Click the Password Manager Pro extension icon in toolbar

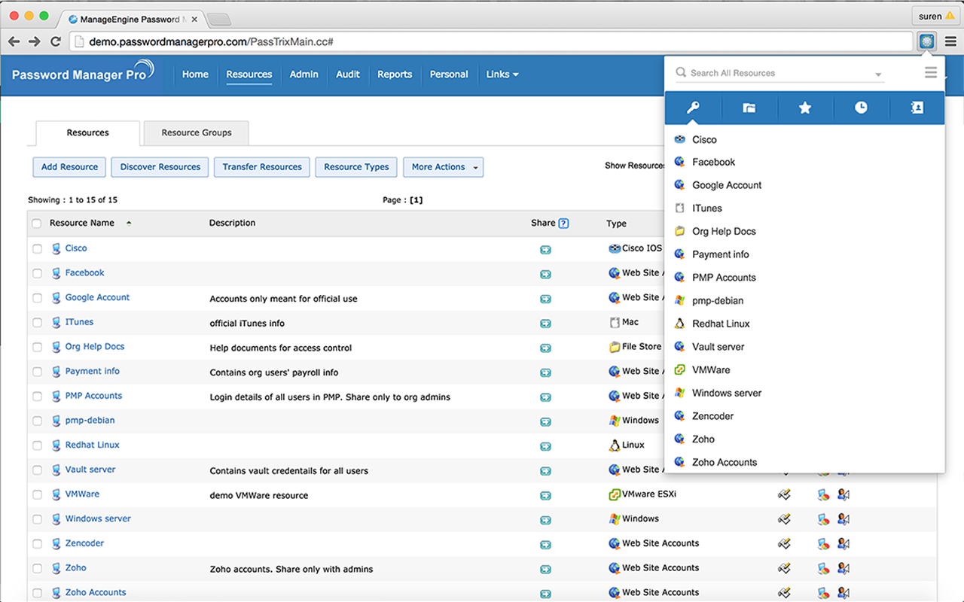point(926,41)
